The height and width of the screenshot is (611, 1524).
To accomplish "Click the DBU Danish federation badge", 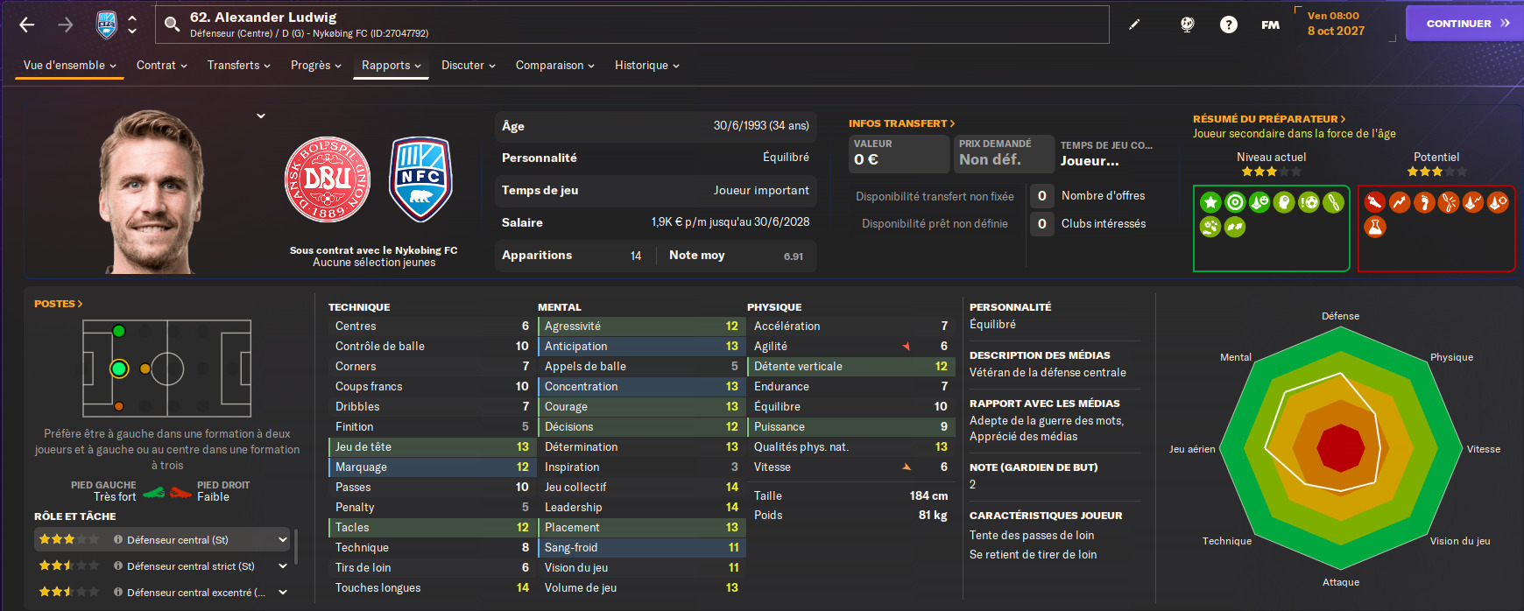I will pos(328,179).
